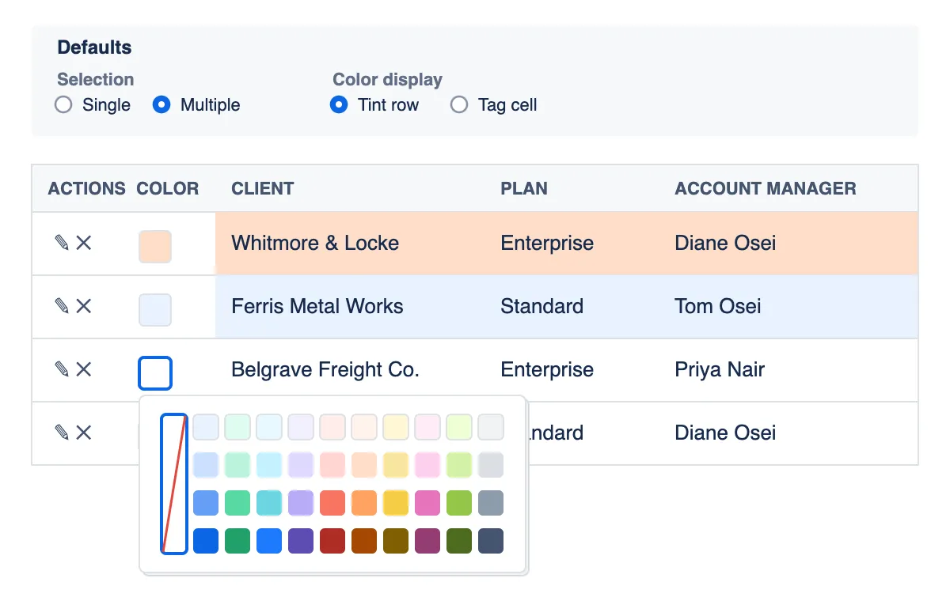Delete the Whitmore & Locke row
Viewport: 950px width, 601px height.
84,243
